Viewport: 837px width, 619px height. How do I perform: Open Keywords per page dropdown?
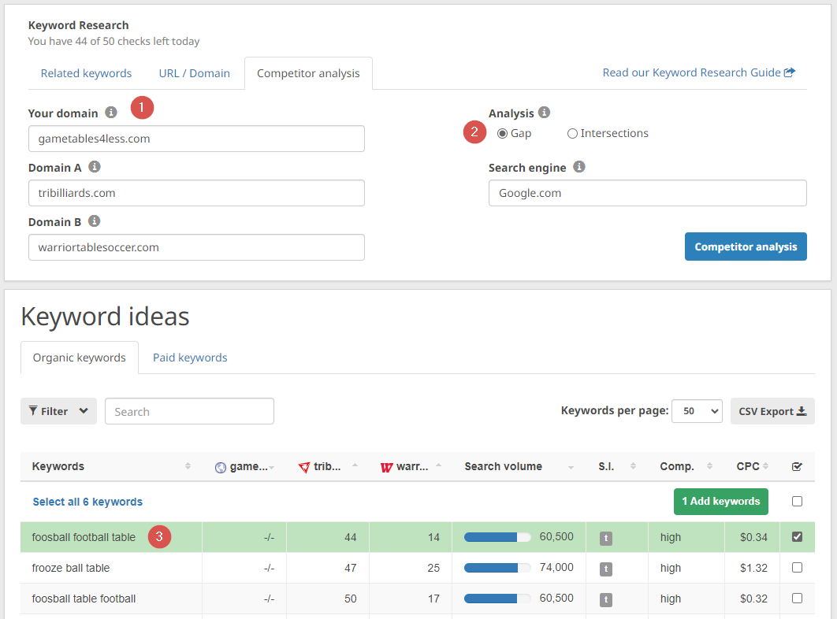[x=696, y=411]
